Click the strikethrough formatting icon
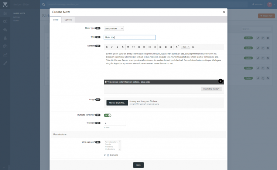 pyautogui.click(x=123, y=47)
